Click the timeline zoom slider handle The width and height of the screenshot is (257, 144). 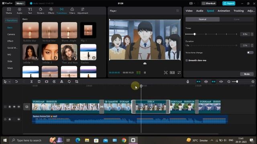tap(237, 82)
